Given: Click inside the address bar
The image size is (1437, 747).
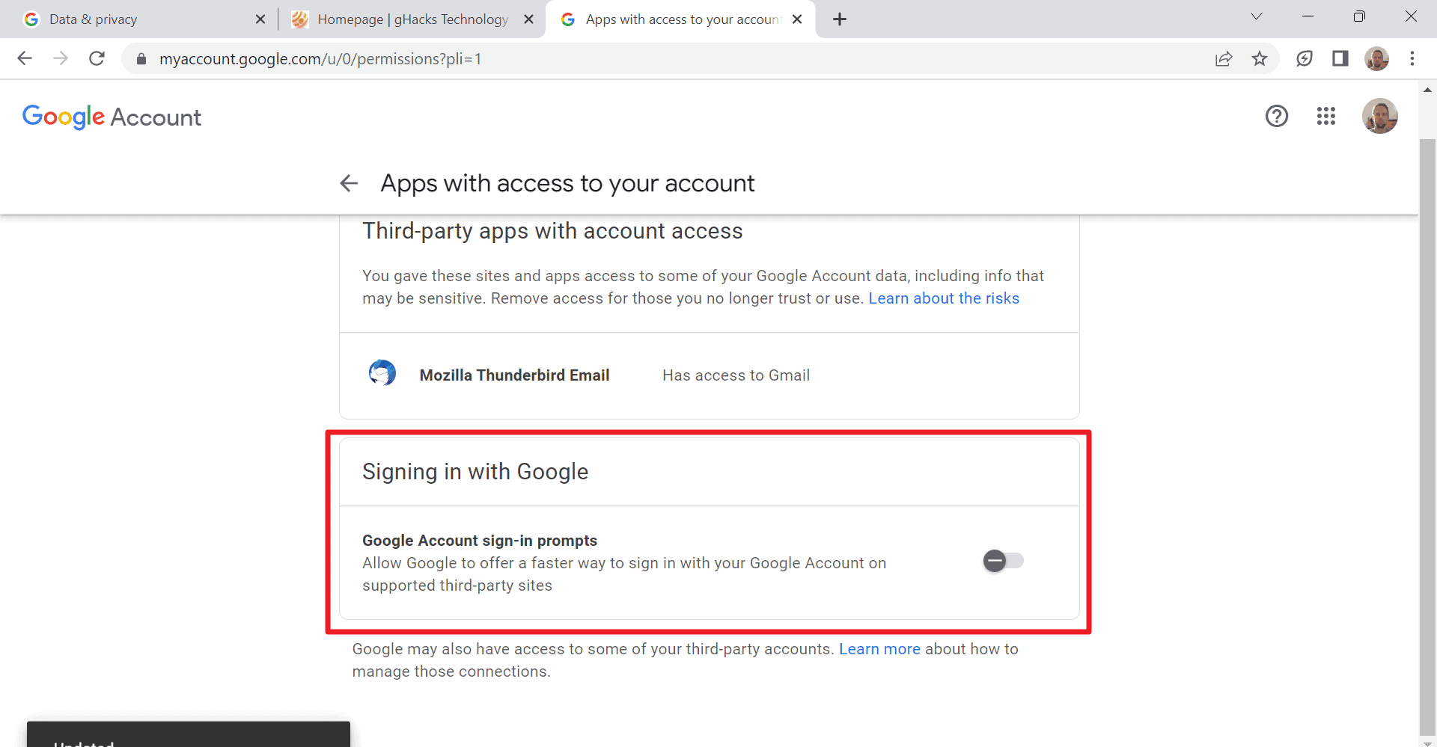Looking at the screenshot, I should (x=449, y=58).
